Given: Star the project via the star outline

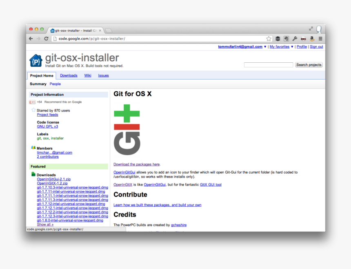Looking at the screenshot, I should pos(33,110).
